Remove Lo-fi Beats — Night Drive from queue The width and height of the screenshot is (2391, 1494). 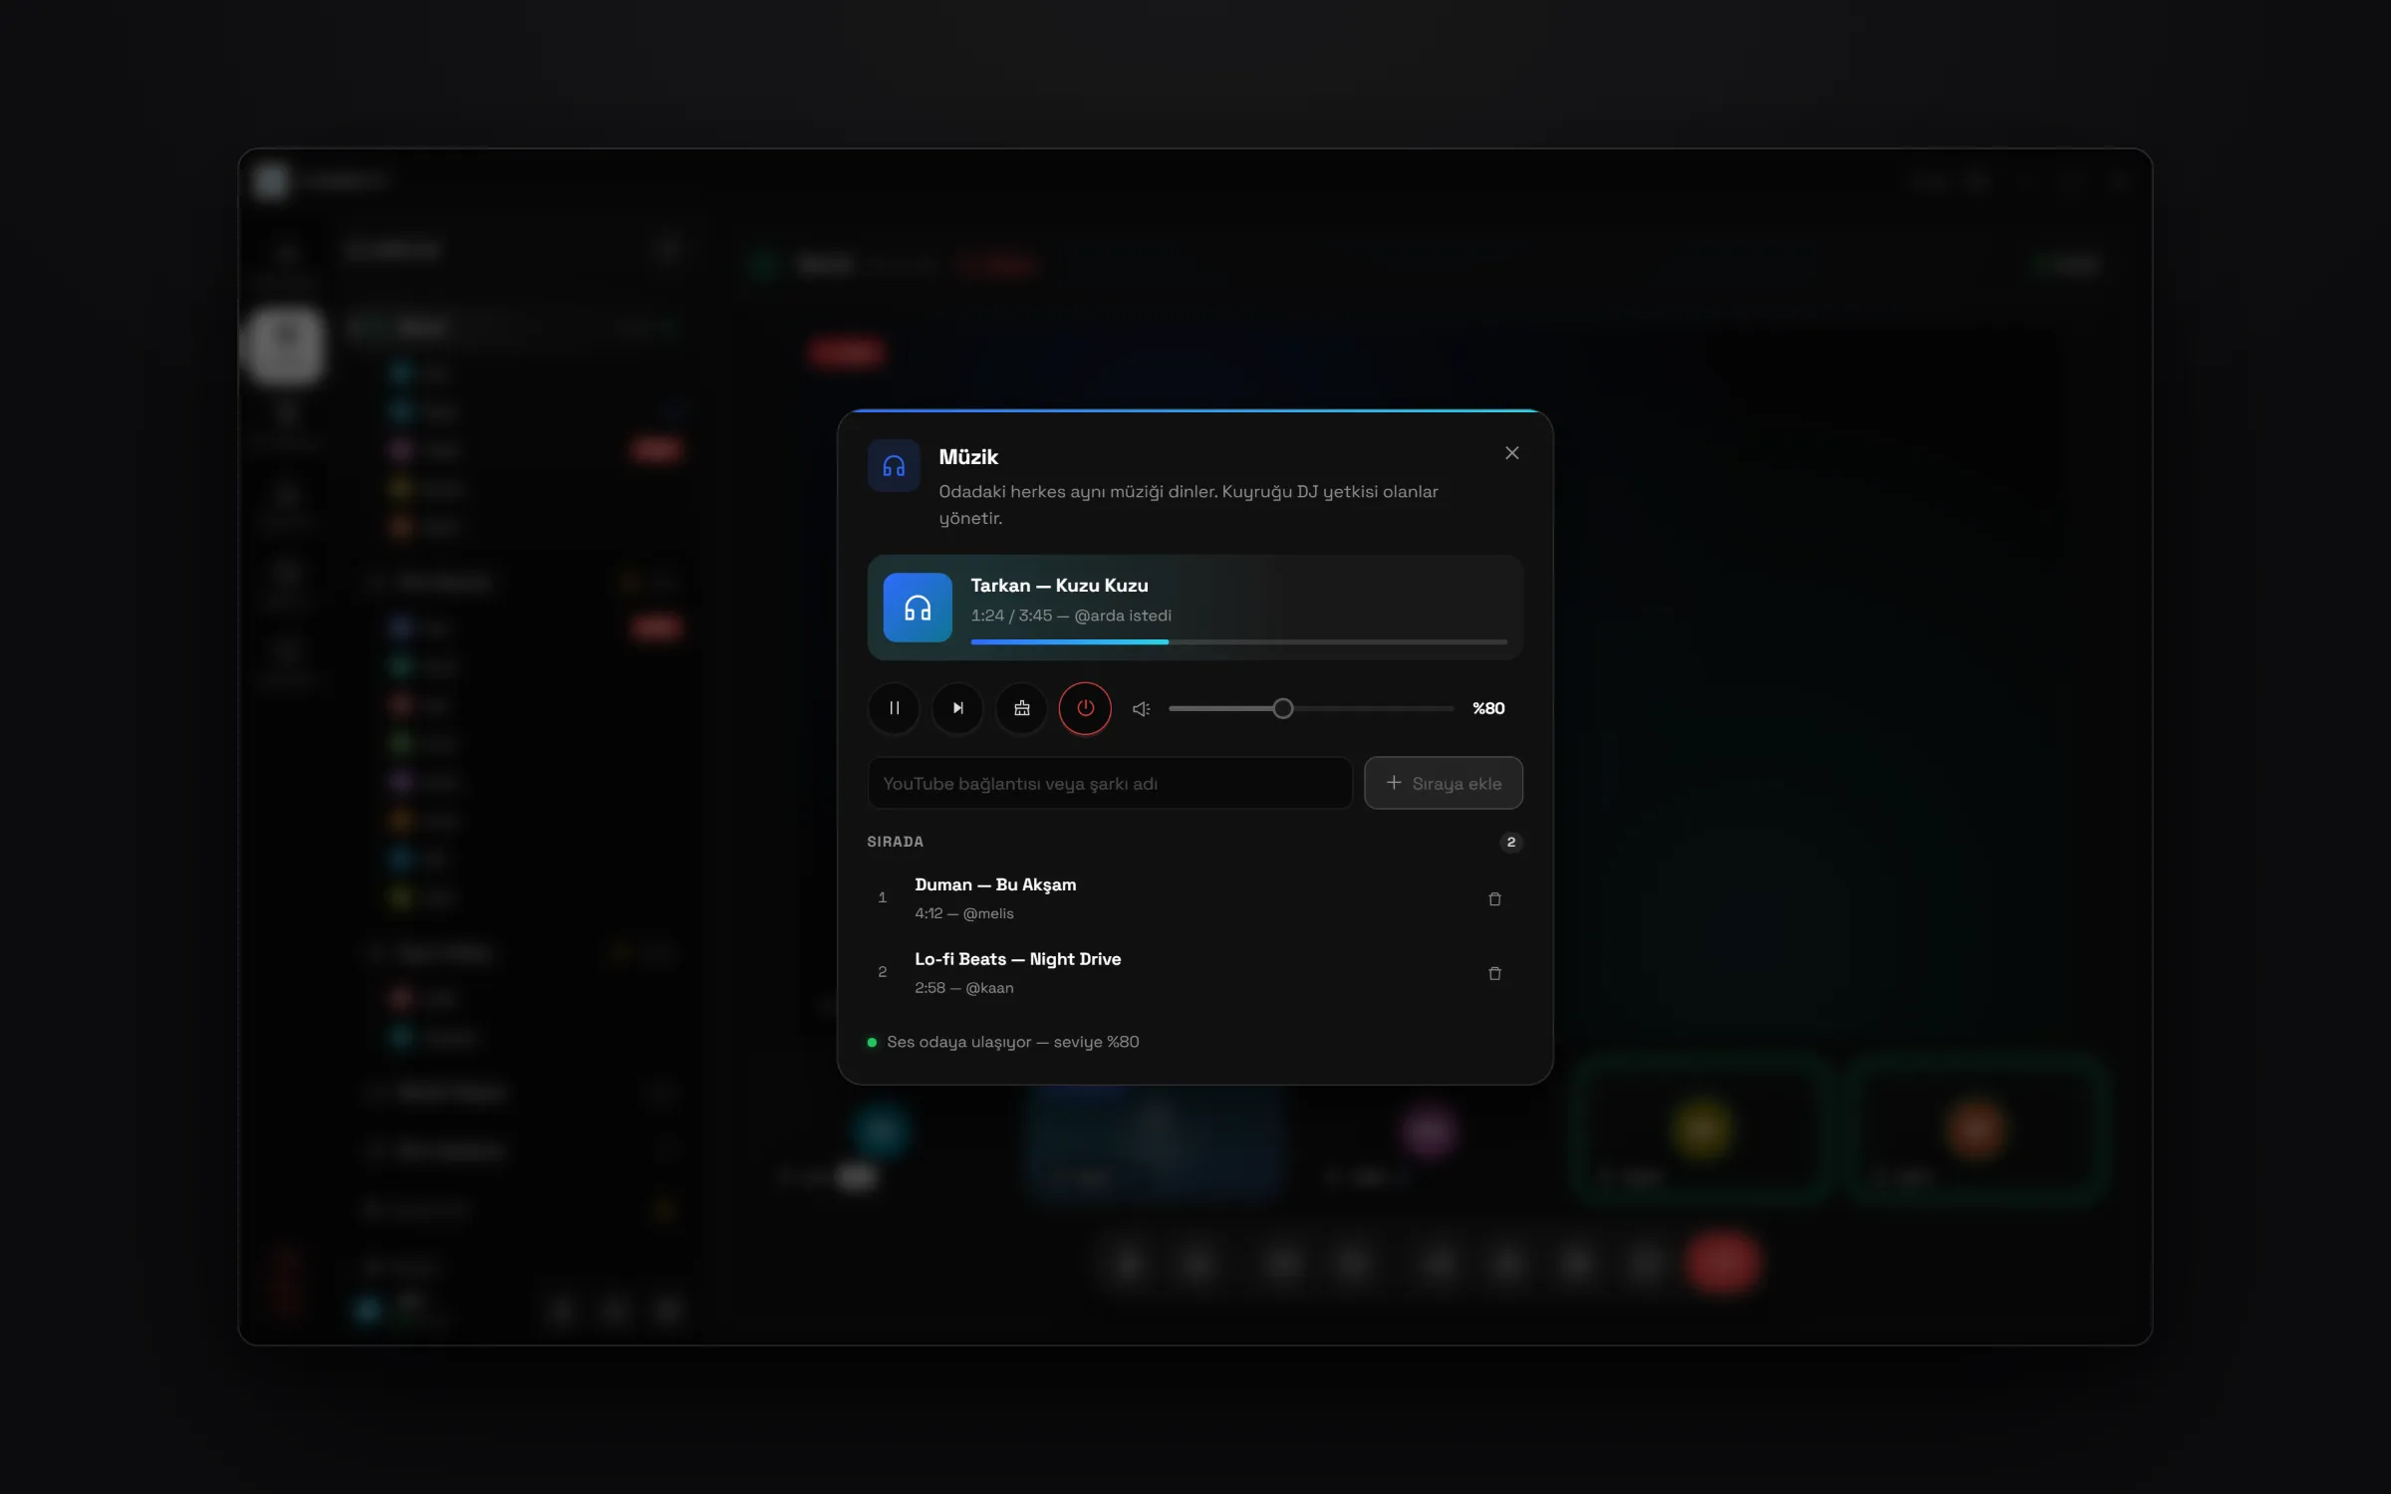[x=1494, y=973]
